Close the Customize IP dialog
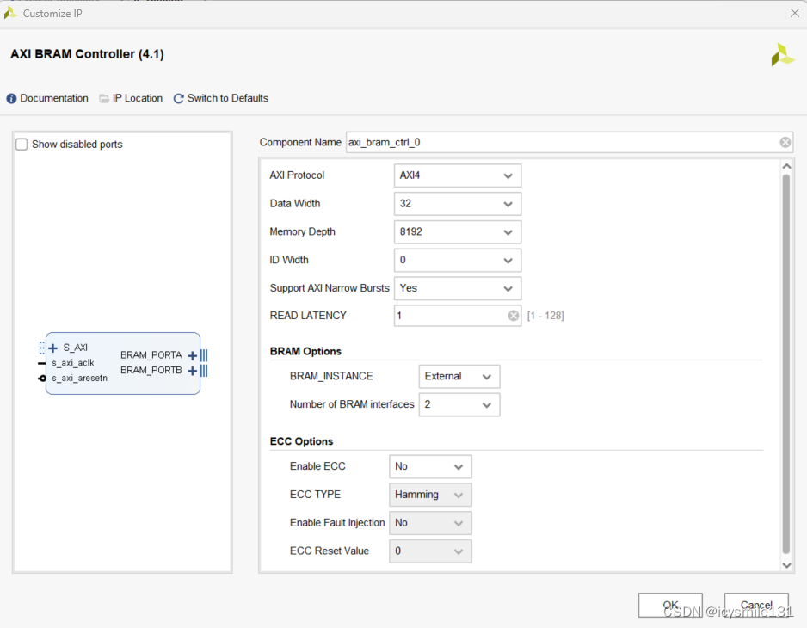Image resolution: width=807 pixels, height=628 pixels. coord(795,14)
